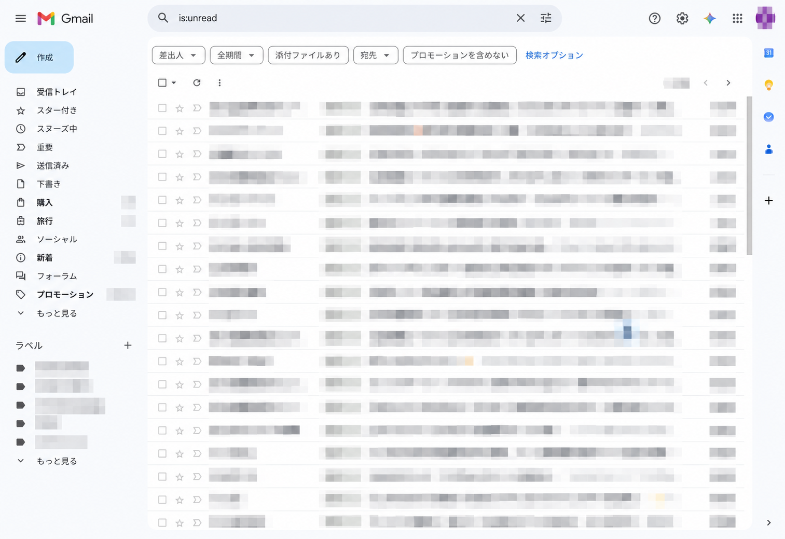The width and height of the screenshot is (785, 539).
Task: Open the 全期間 date filter dropdown
Action: point(237,56)
